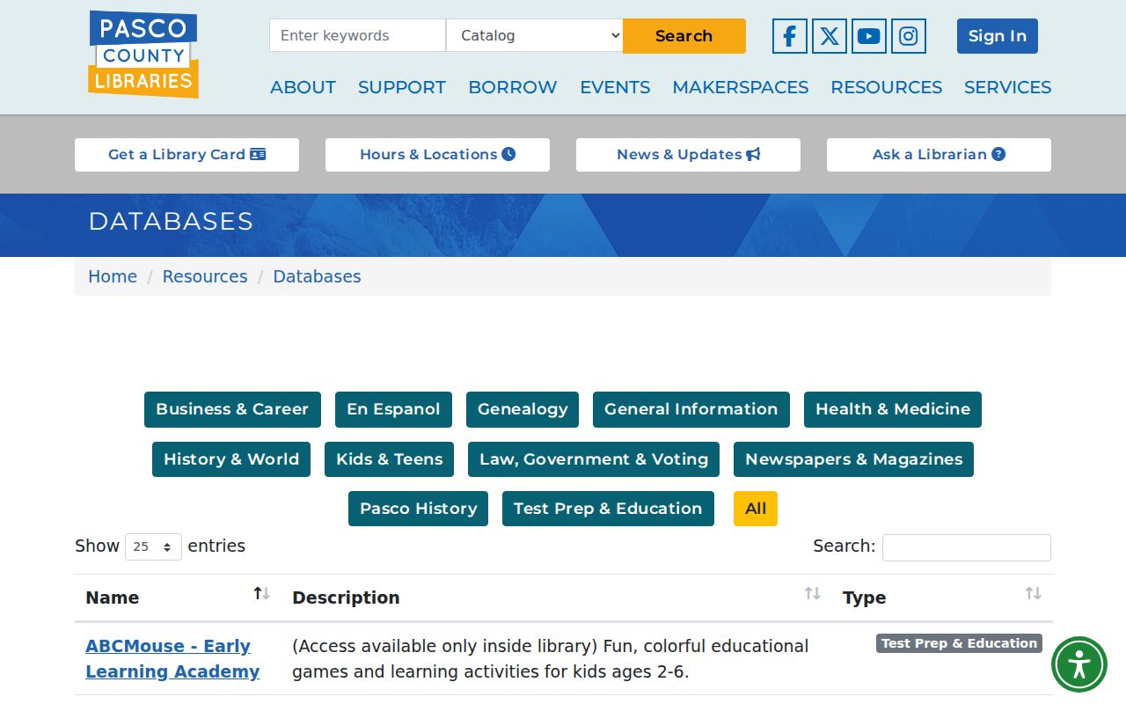Screen dimensions: 1126x704
Task: Click News & Updates button
Action: (x=688, y=155)
